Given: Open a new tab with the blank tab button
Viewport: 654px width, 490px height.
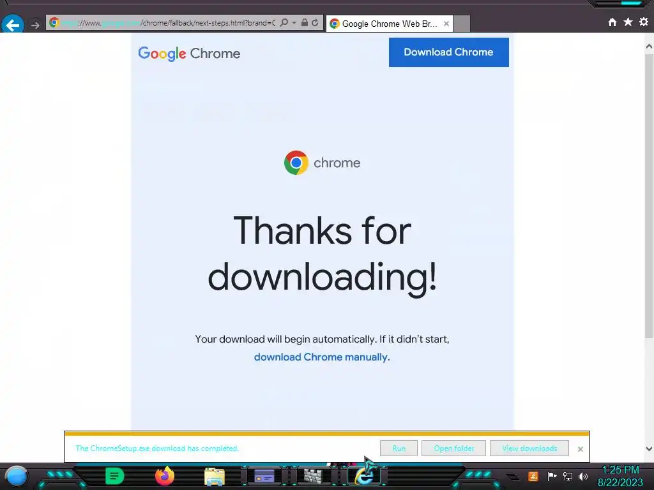Looking at the screenshot, I should (x=462, y=24).
